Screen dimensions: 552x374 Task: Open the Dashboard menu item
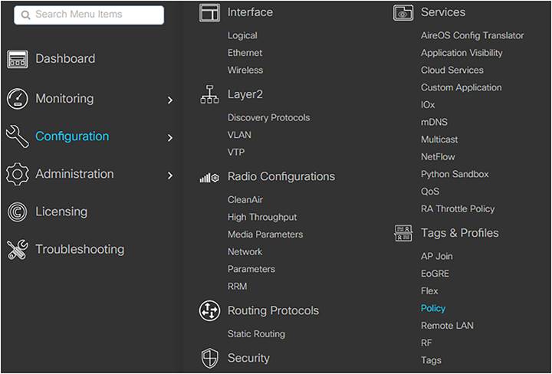click(65, 58)
